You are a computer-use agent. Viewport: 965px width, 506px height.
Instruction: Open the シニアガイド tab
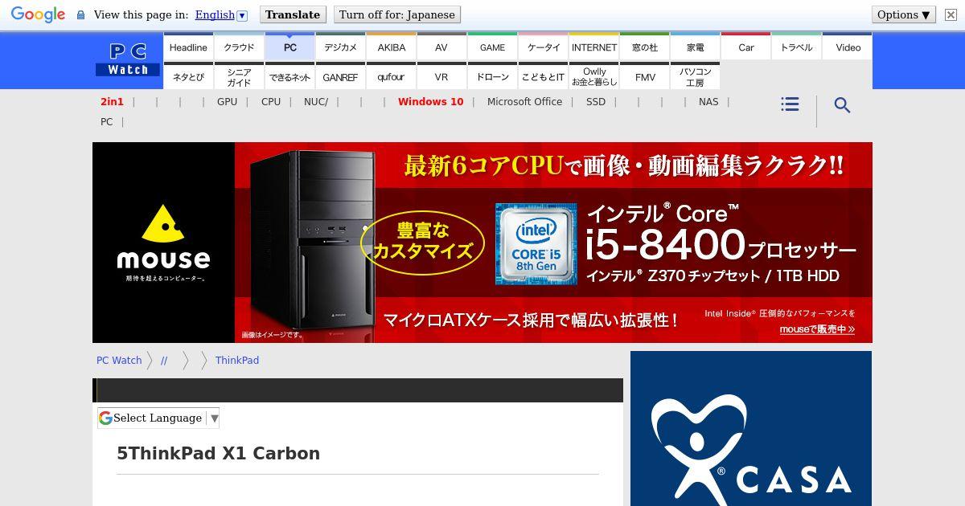click(x=239, y=76)
